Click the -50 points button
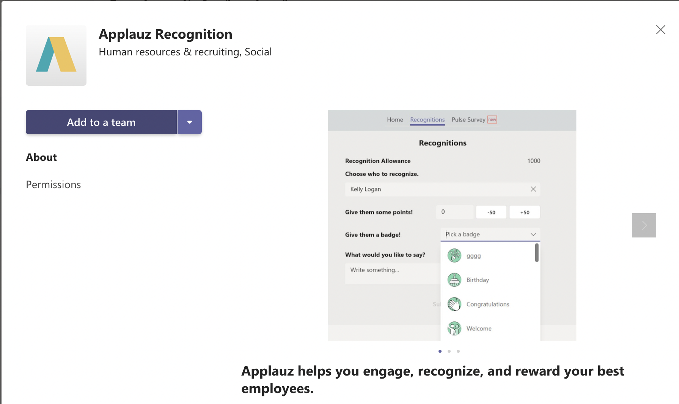 491,212
